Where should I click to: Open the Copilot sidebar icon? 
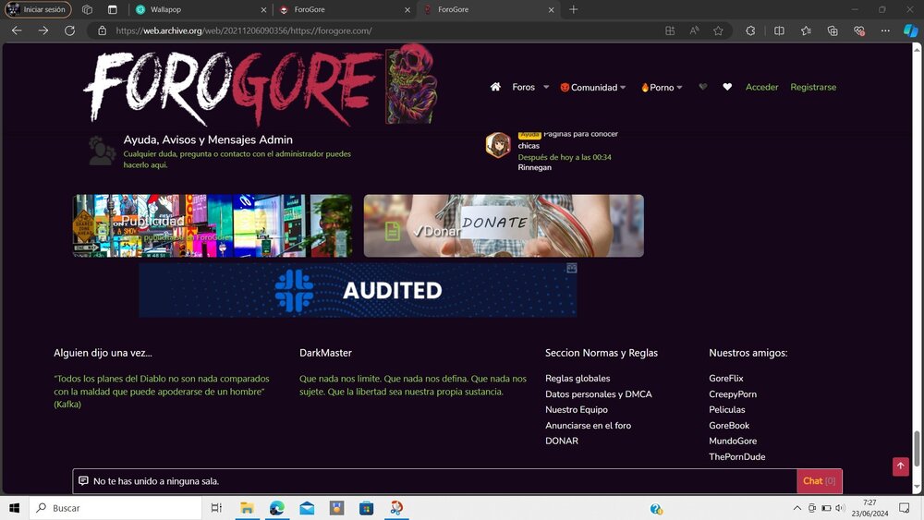pyautogui.click(x=910, y=30)
